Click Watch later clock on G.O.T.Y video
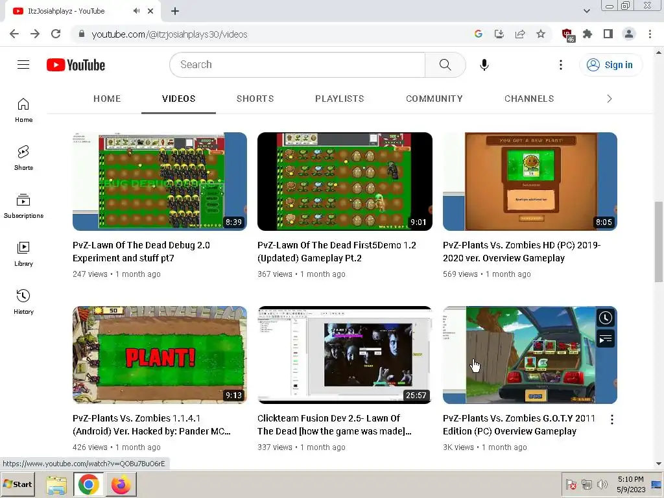Image resolution: width=664 pixels, height=498 pixels. 606,318
